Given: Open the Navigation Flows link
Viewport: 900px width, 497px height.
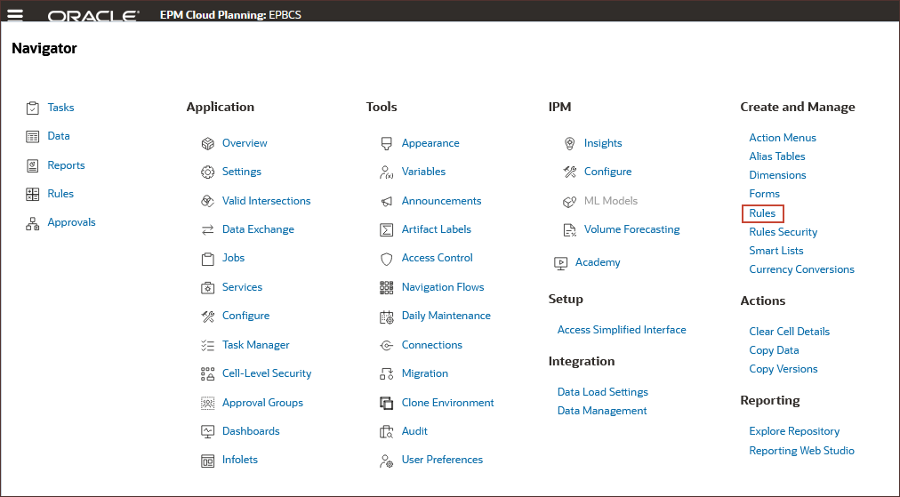Looking at the screenshot, I should click(443, 287).
